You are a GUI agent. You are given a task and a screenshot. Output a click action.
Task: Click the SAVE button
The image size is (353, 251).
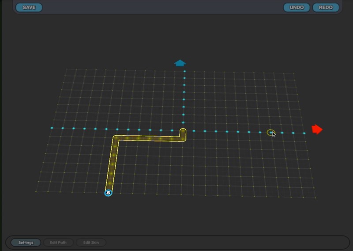(x=29, y=8)
